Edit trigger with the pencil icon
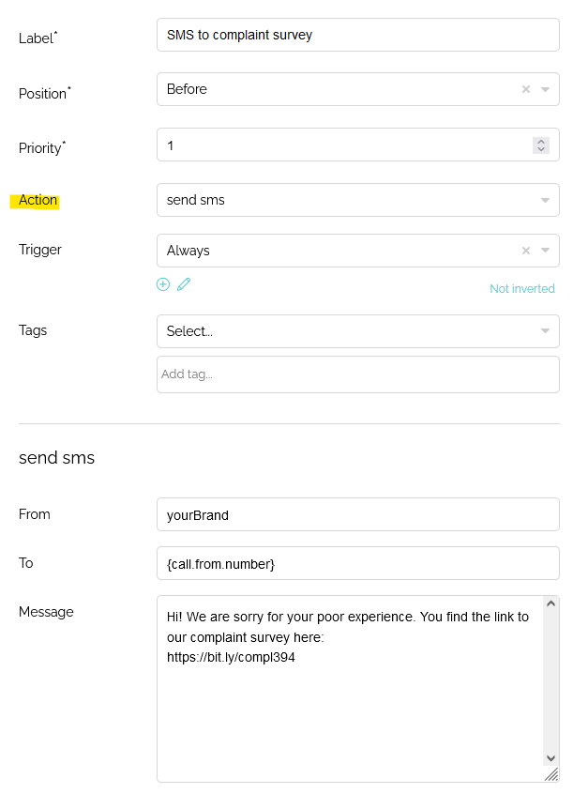Viewport: 573px width, 794px height. [184, 284]
